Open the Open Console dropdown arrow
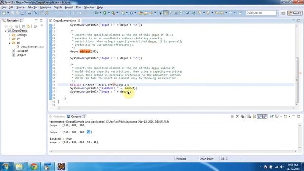Screen dimensions: 304x171 (289, 116)
